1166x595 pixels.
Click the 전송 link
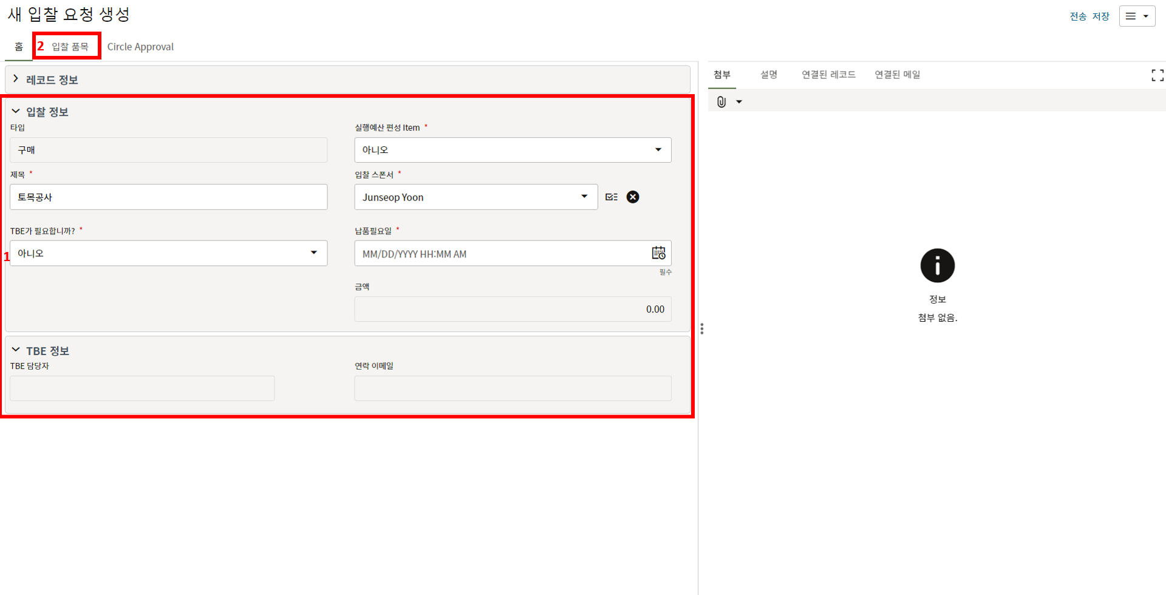tap(1077, 16)
